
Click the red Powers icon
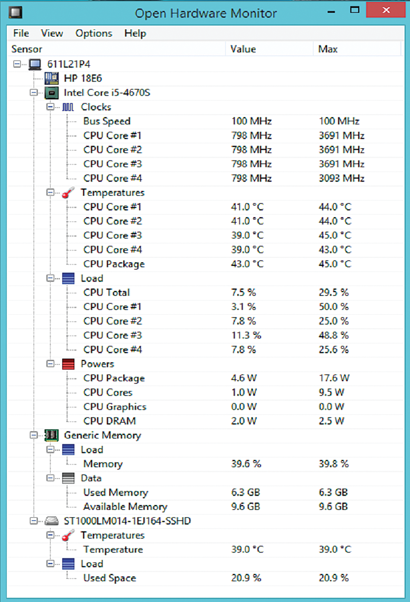tap(68, 364)
